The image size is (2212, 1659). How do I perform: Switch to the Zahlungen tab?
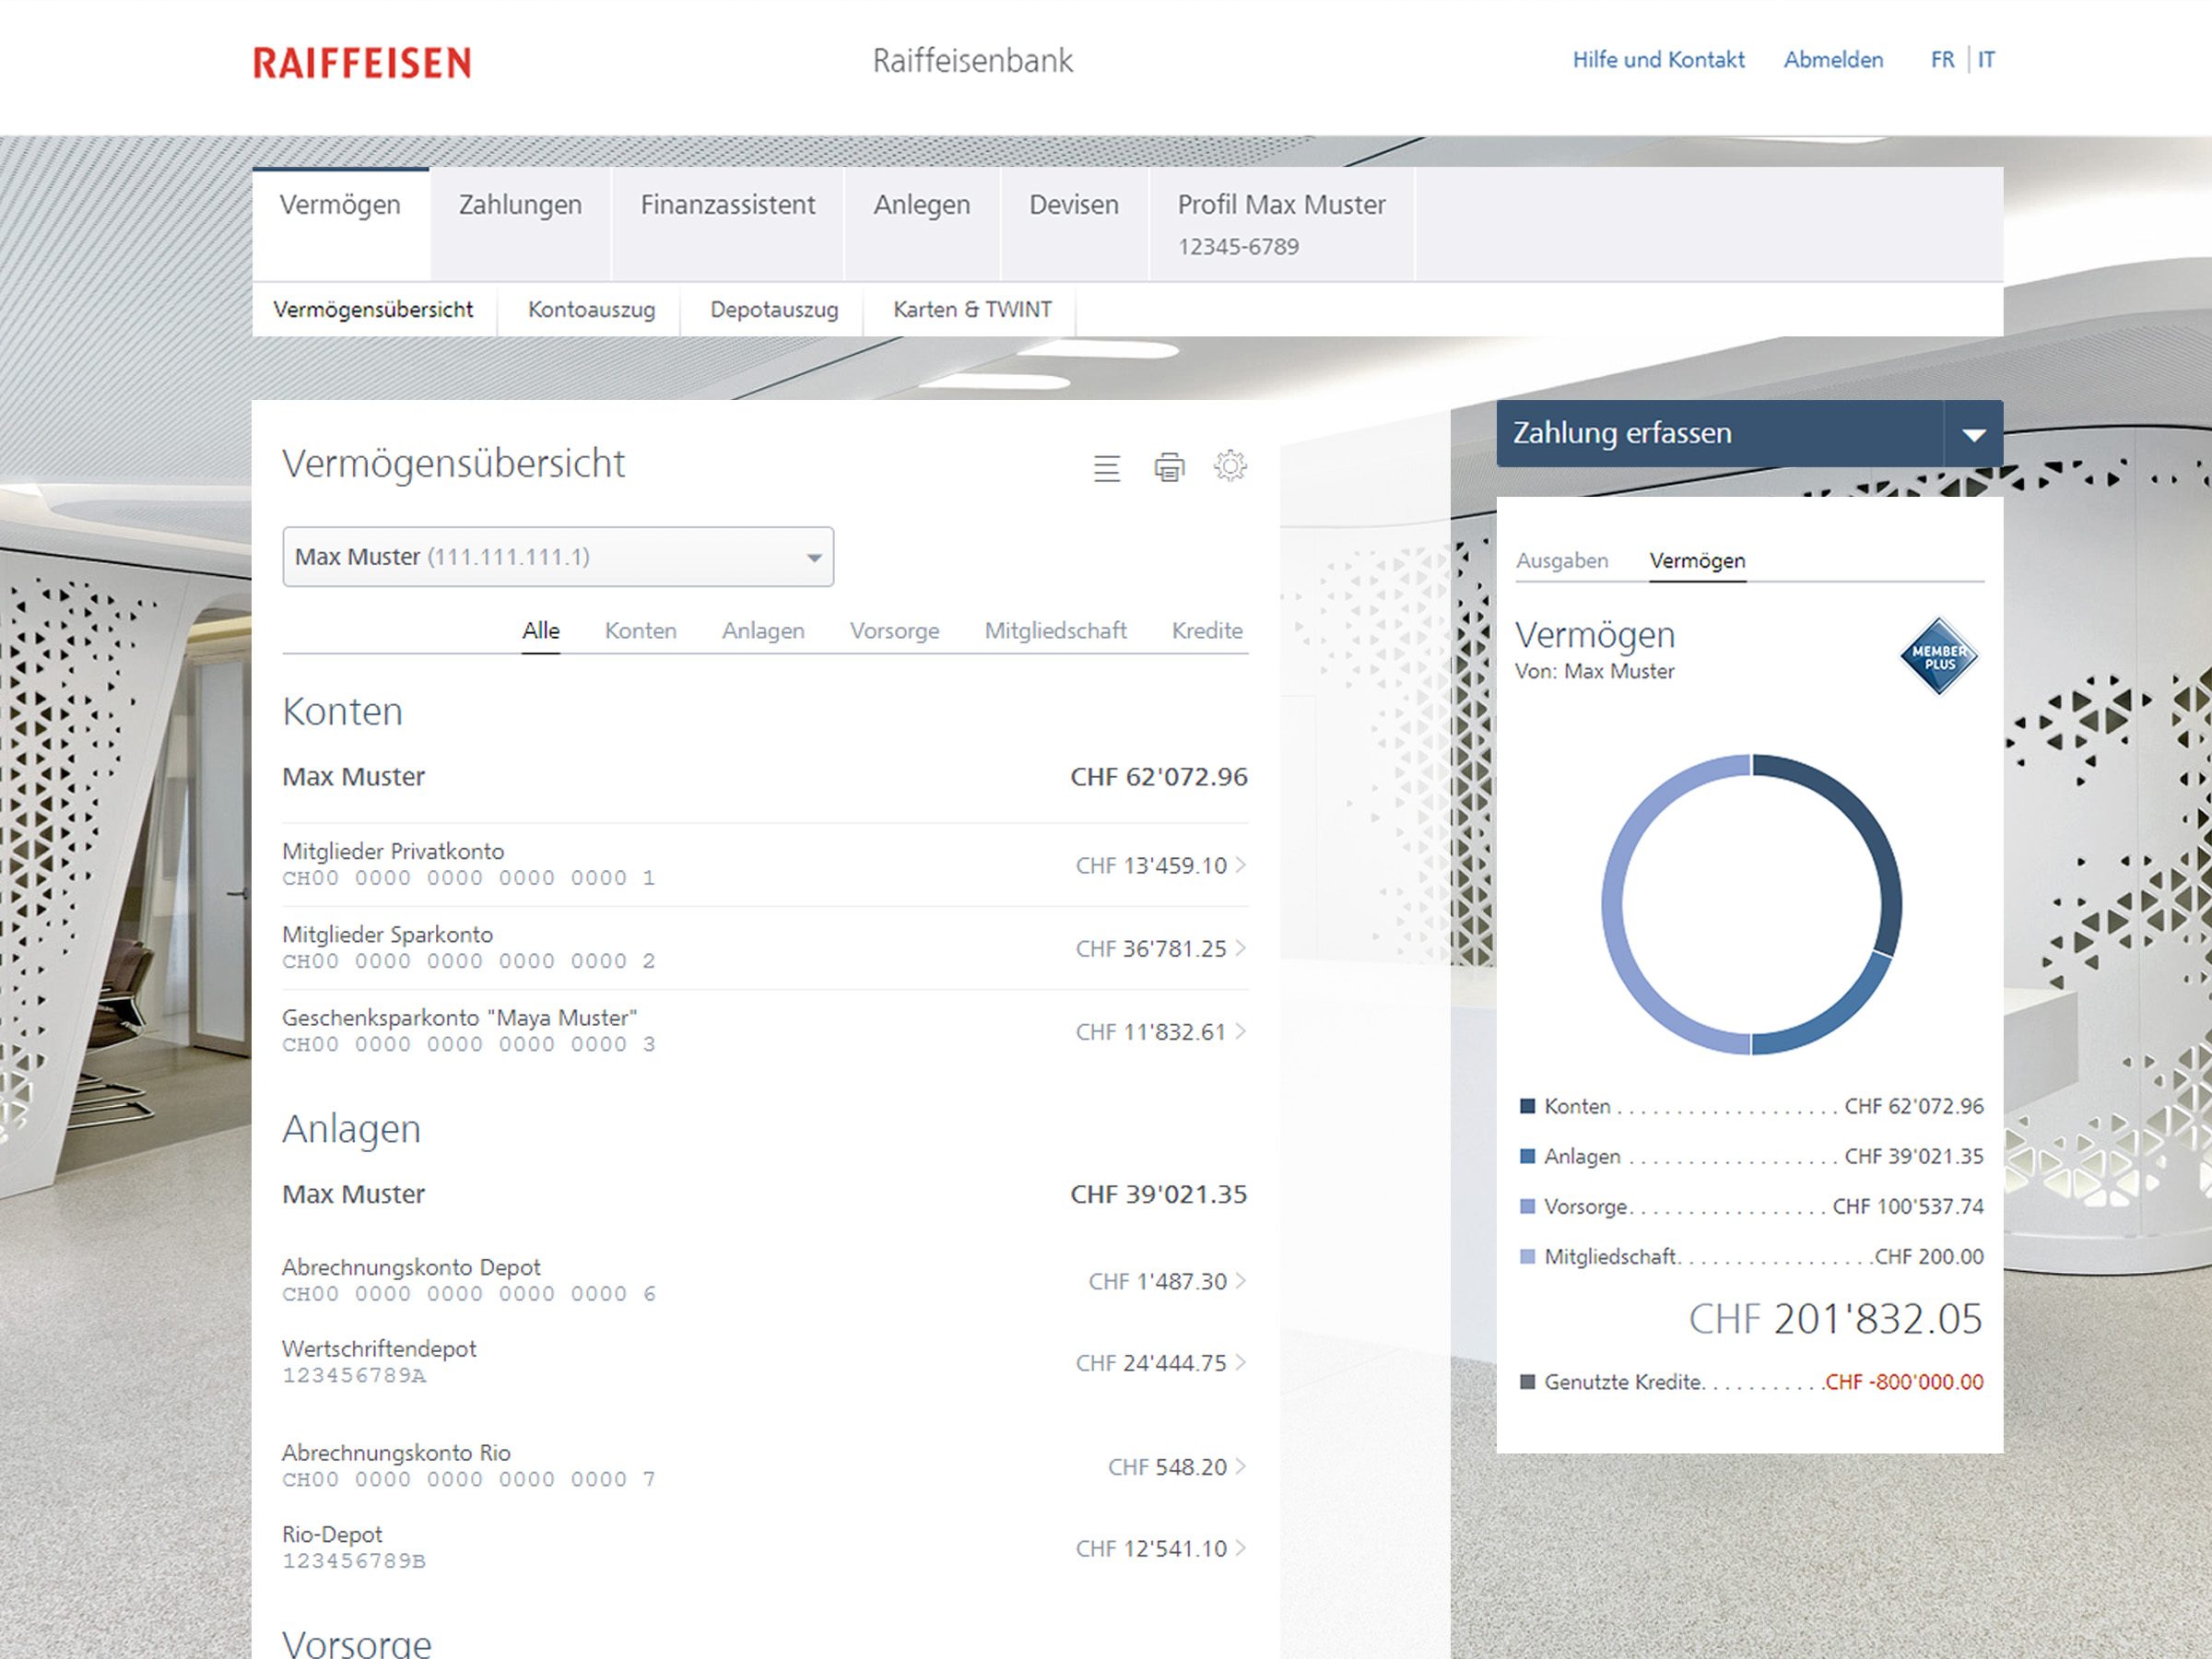(x=520, y=205)
